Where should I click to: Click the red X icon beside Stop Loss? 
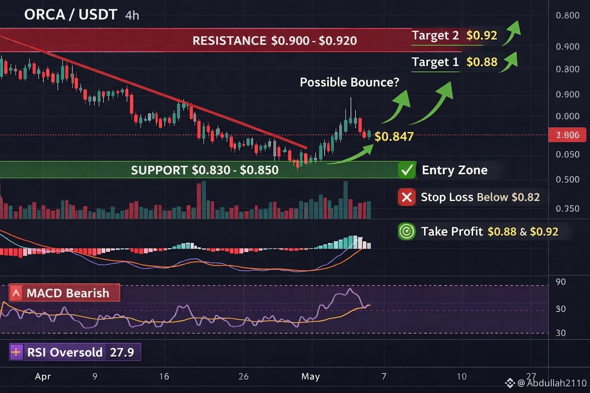point(407,197)
